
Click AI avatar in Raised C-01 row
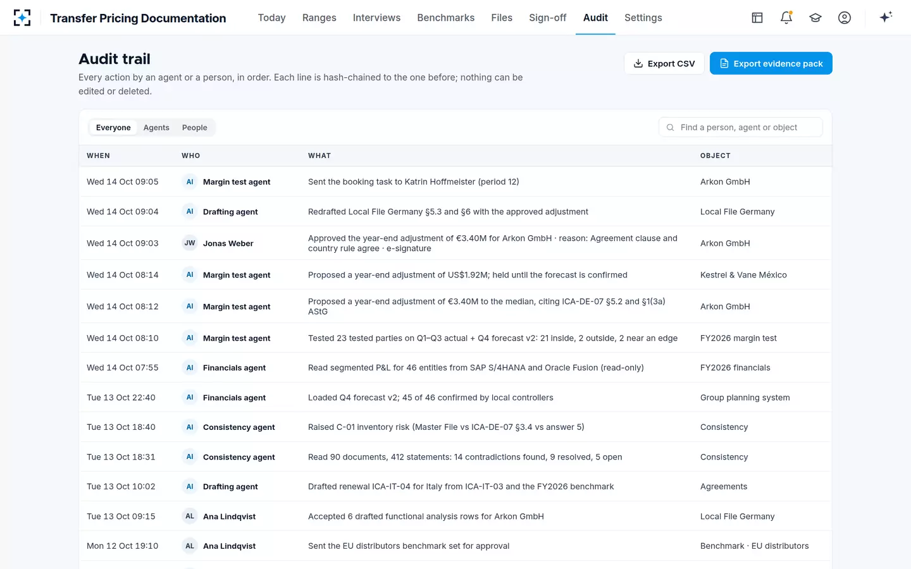tap(190, 427)
